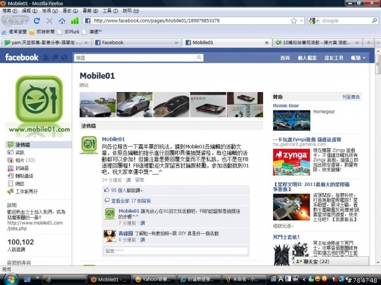View all 17 comments link

point(131,201)
